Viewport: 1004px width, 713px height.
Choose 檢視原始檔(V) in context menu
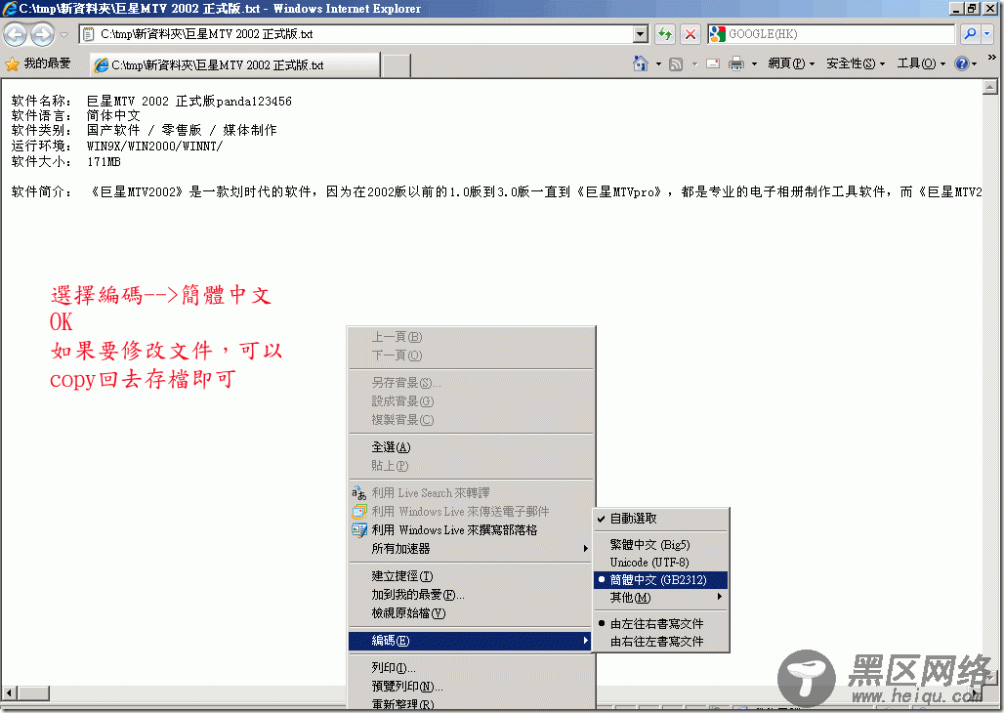tap(470, 613)
